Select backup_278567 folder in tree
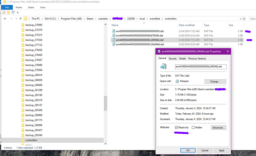 [x=34, y=60]
